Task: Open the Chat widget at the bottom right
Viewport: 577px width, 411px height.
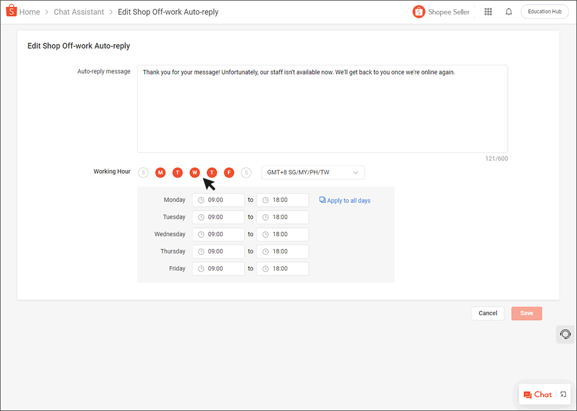Action: tap(539, 394)
